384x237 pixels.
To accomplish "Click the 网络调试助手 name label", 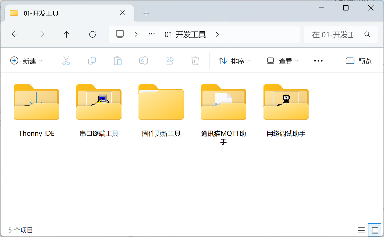I will (286, 134).
